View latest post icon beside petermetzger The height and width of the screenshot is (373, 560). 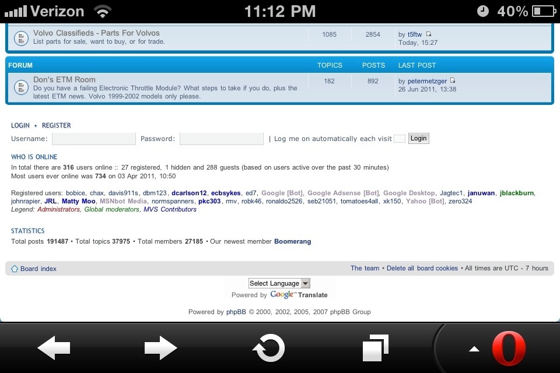tap(453, 81)
